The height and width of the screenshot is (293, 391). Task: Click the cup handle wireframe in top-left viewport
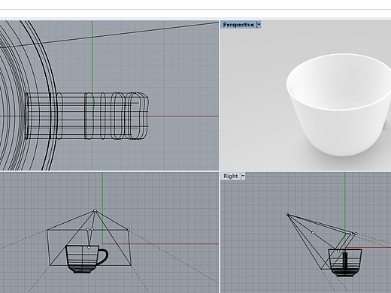click(86, 116)
